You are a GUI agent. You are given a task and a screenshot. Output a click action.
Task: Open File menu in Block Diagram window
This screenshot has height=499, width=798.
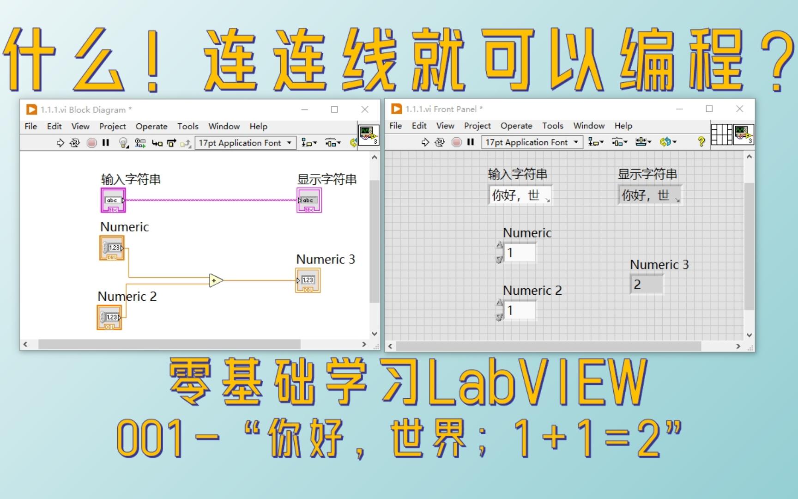pos(30,127)
